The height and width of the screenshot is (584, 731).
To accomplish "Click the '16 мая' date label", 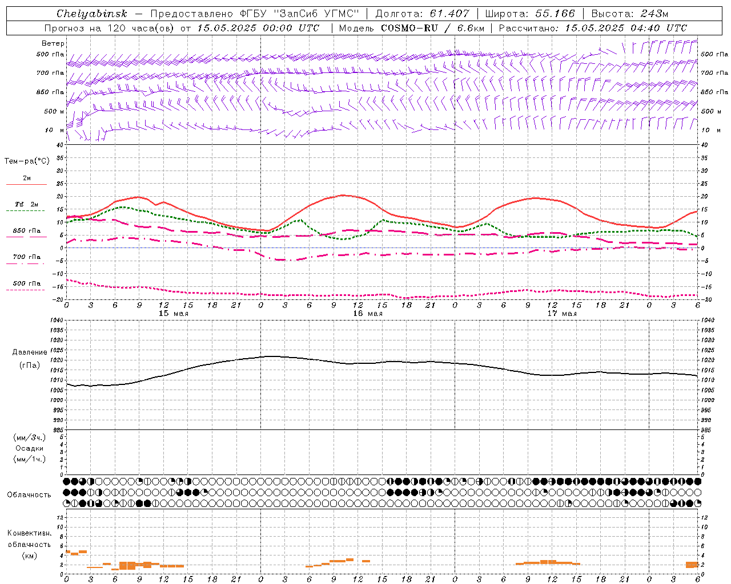I will [x=367, y=314].
